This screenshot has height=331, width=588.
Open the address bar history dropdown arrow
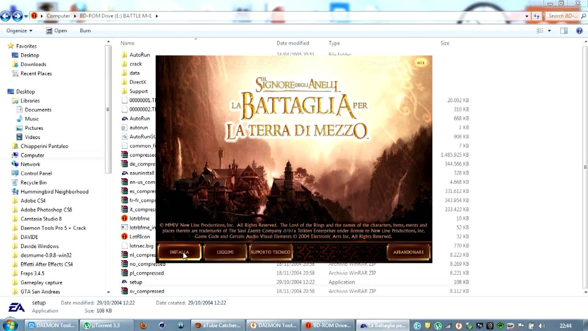[527, 16]
